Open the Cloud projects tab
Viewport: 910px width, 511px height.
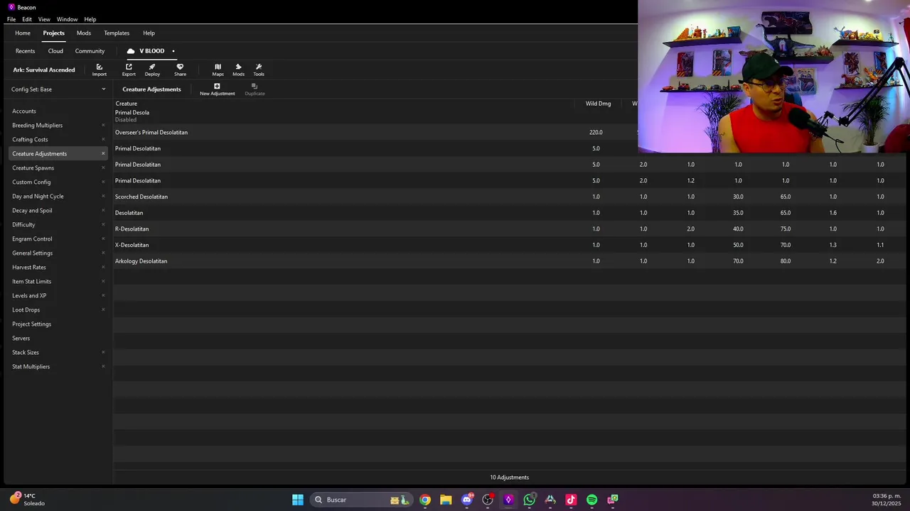pyautogui.click(x=55, y=51)
